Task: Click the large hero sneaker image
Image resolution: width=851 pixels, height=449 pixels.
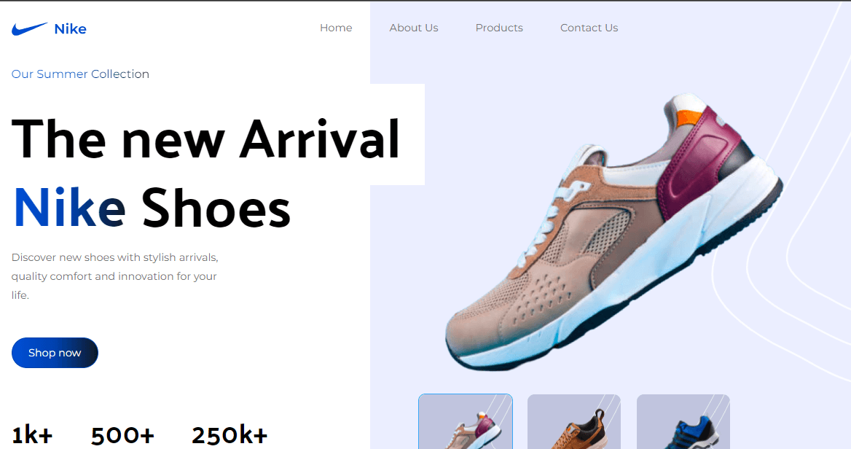Action: click(x=613, y=233)
